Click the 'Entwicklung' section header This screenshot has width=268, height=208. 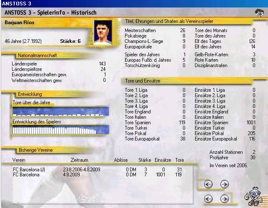pyautogui.click(x=30, y=94)
